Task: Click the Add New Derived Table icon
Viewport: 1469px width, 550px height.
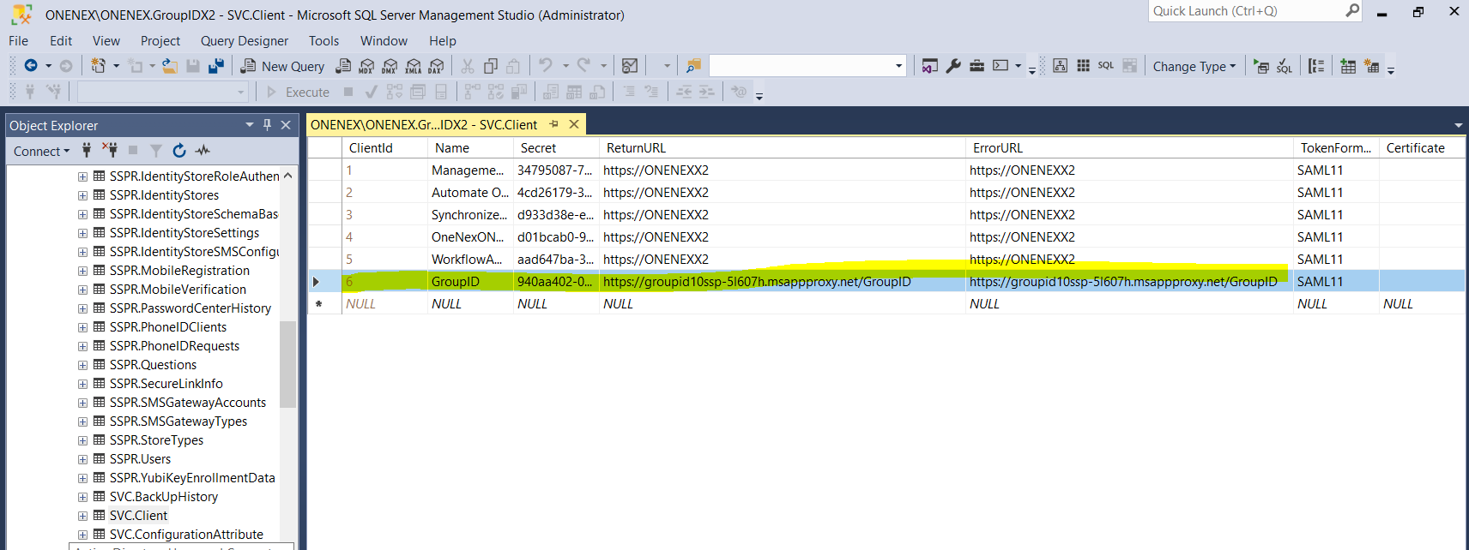Action: tap(1371, 66)
